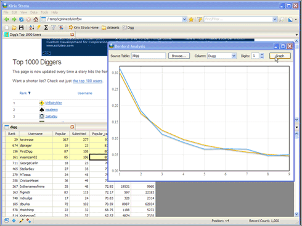
Task: Click the Find/Filter input field
Action: click(239, 19)
